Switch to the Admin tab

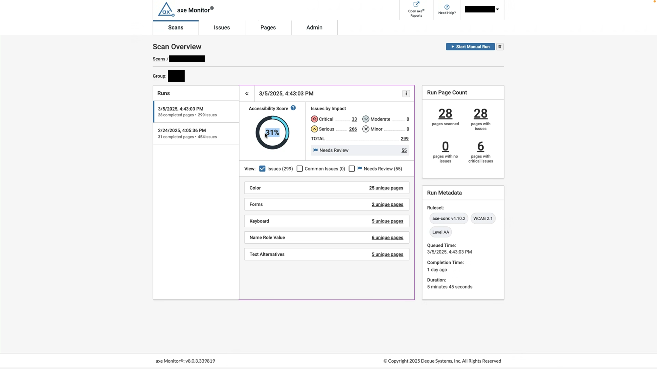click(x=314, y=28)
